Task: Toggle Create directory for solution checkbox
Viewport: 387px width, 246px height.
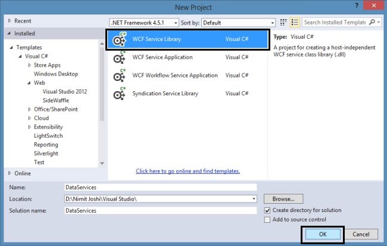Action: pos(267,210)
